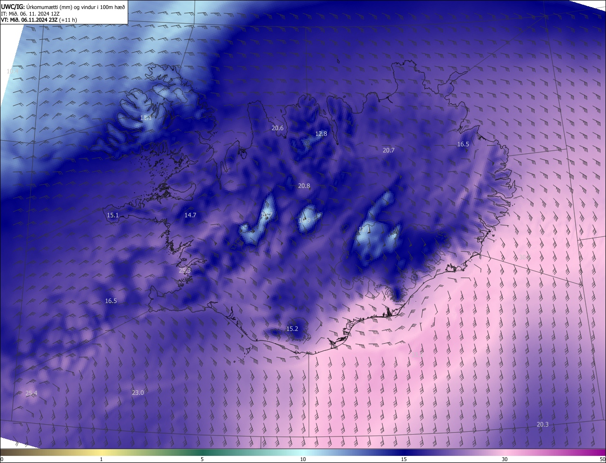Select the 14.7 value label

[x=190, y=215]
